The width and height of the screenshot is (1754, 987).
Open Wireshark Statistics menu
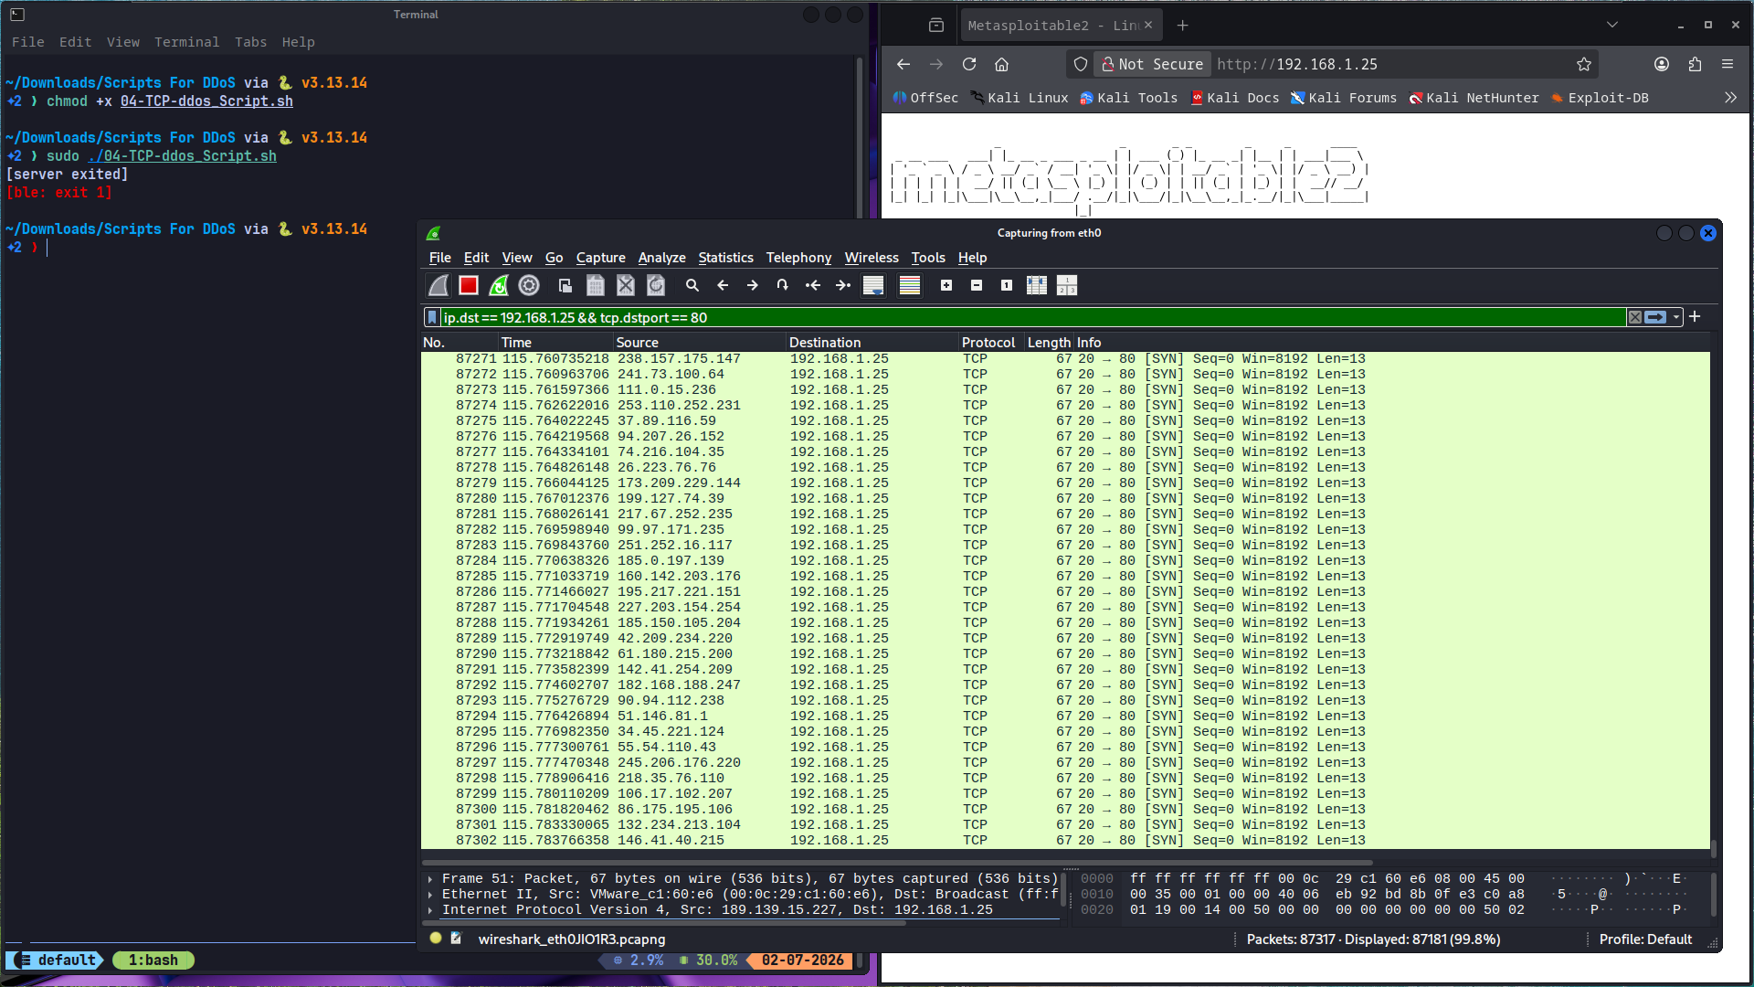(726, 259)
